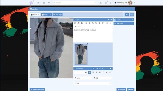Open the chat messages icon
The image size is (163, 91).
point(111,3)
